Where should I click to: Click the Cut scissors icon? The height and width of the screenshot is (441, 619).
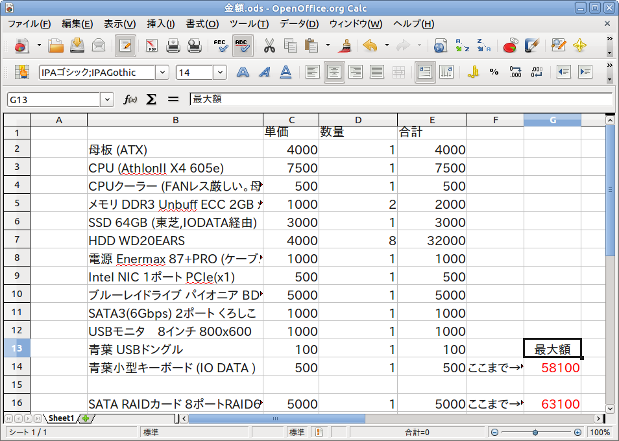pyautogui.click(x=269, y=46)
